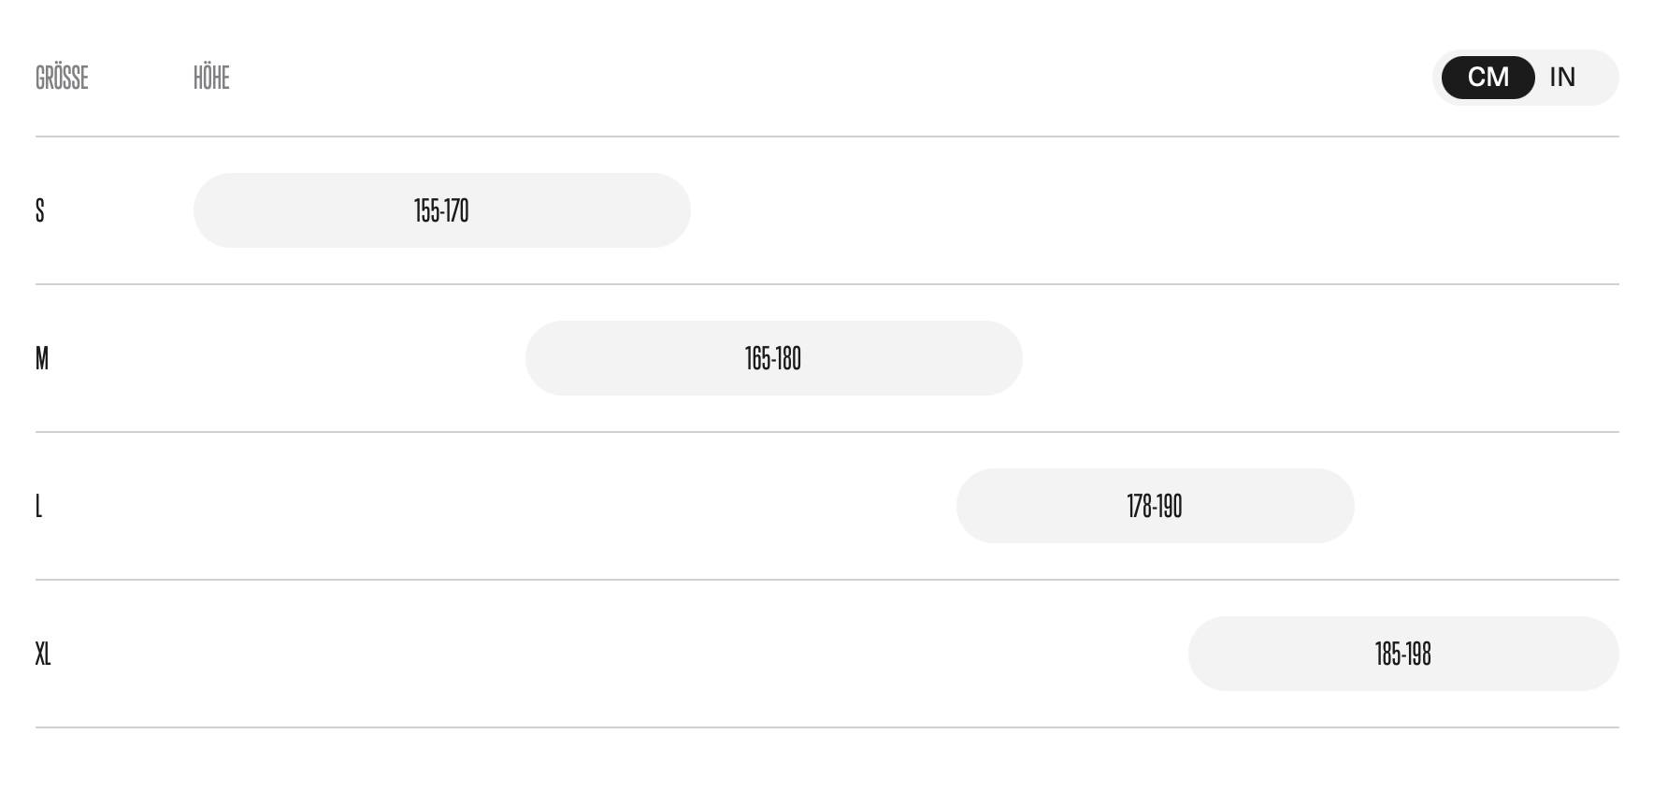Click the 155-170 height range bar
Viewport: 1653px width, 806px height.
[441, 210]
